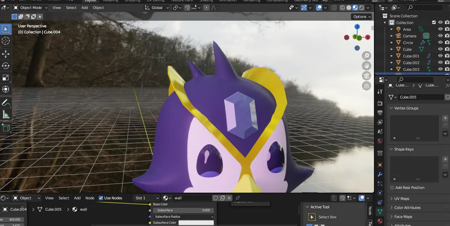The image size is (450, 226).
Task: Open the Object Mode dropdown
Action: point(30,8)
